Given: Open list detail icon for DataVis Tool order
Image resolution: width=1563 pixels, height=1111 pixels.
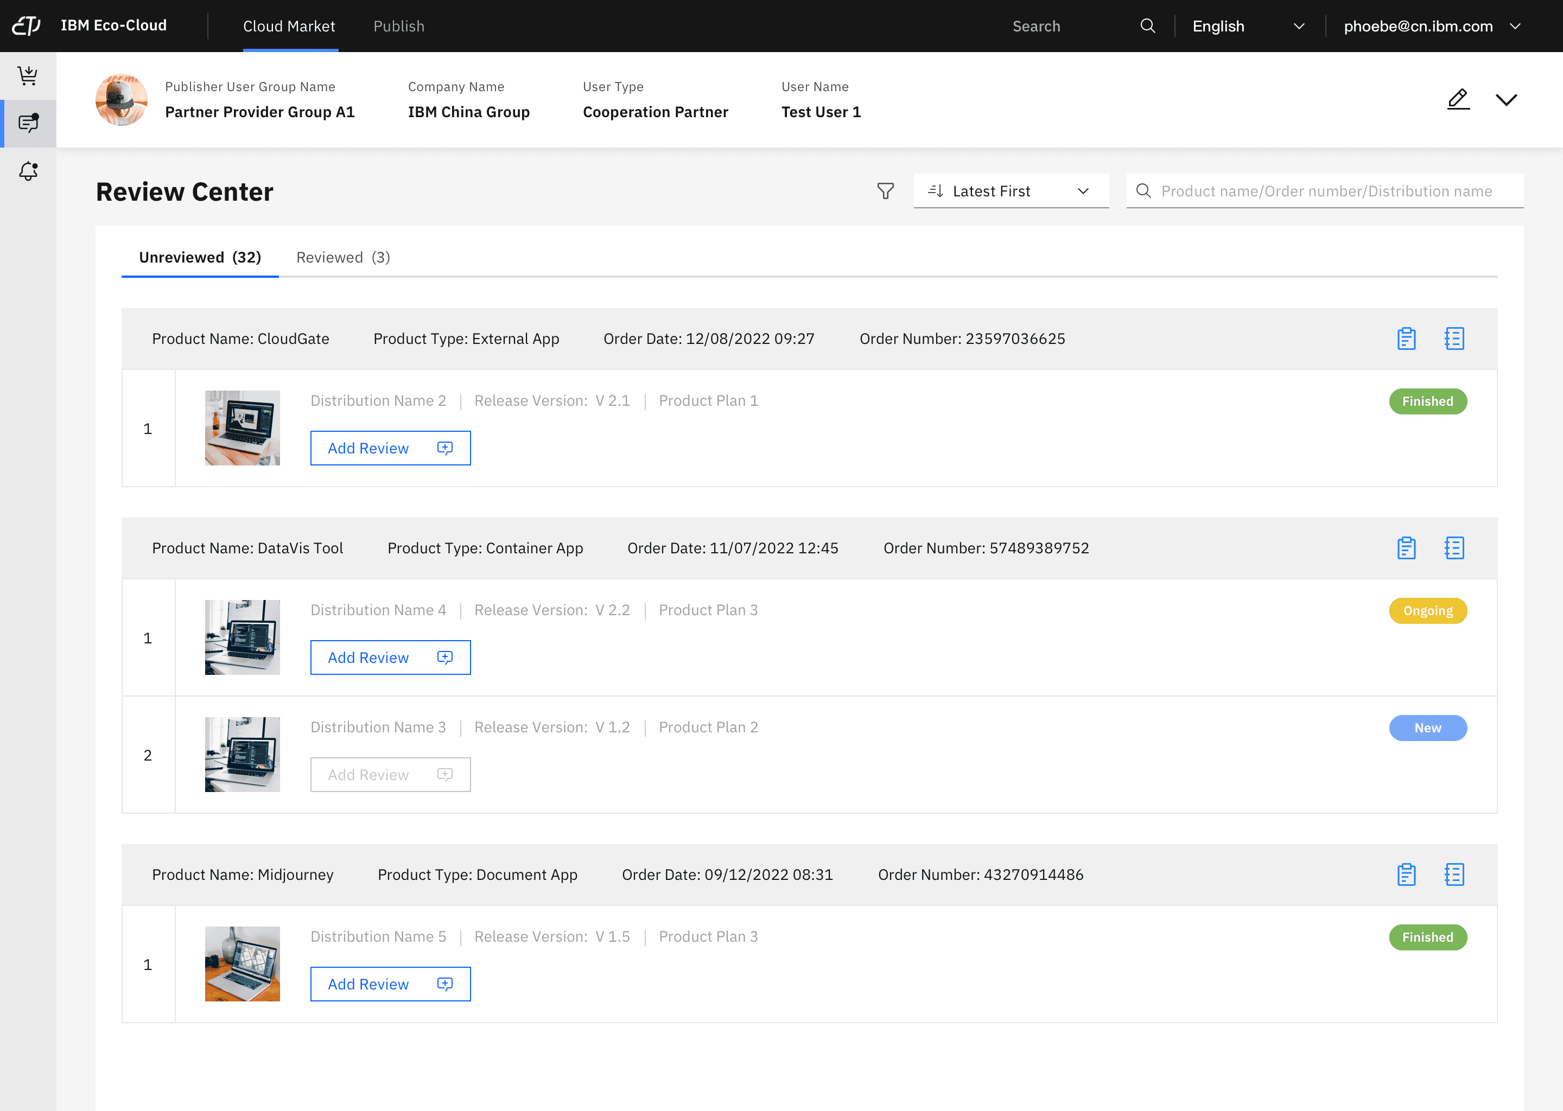Looking at the screenshot, I should click(1454, 548).
